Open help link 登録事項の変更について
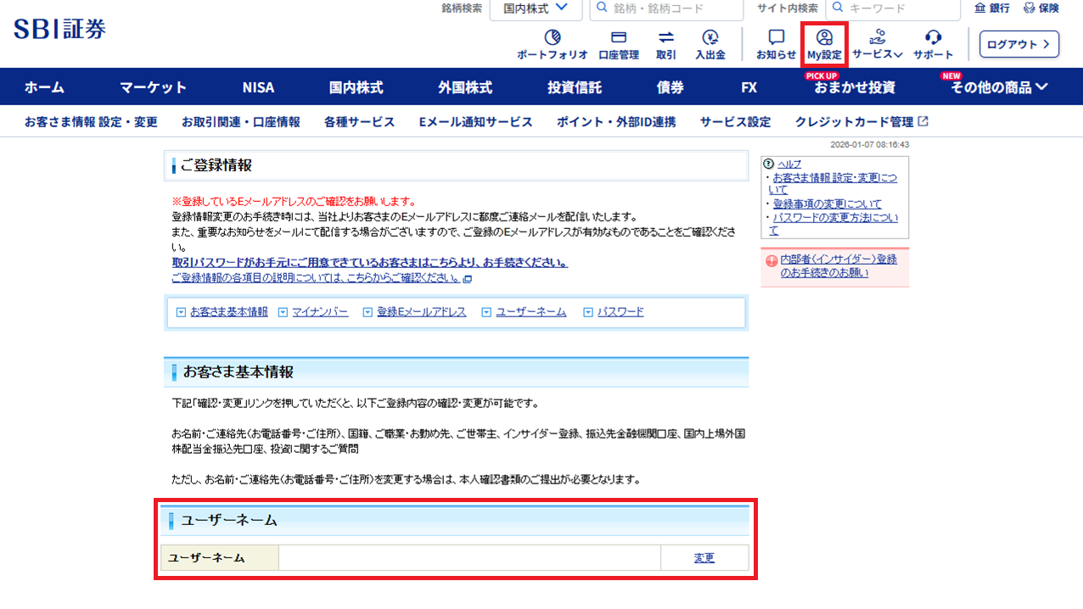Image resolution: width=1083 pixels, height=609 pixels. (828, 204)
